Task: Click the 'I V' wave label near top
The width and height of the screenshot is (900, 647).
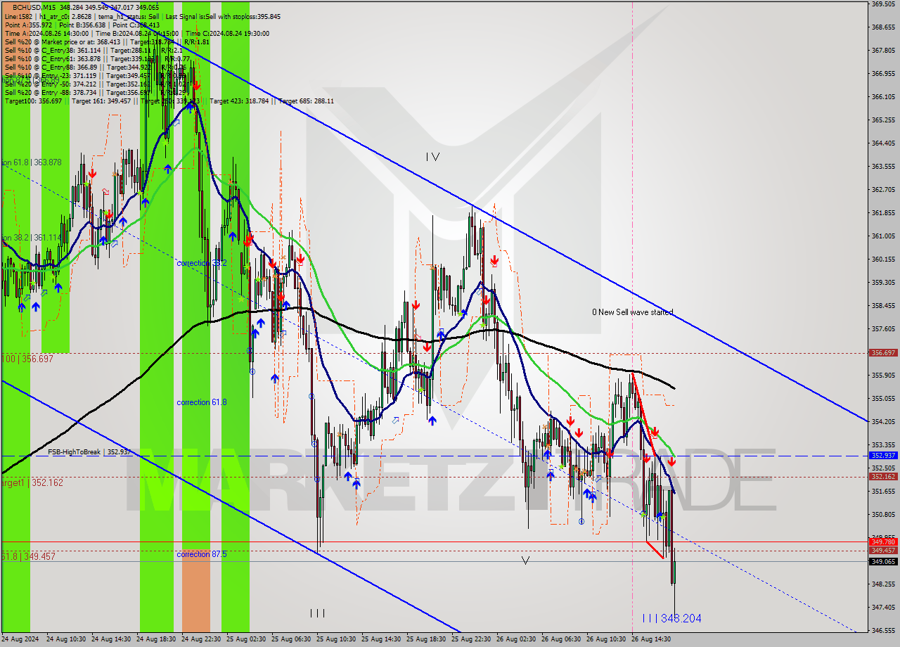Action: click(x=432, y=157)
